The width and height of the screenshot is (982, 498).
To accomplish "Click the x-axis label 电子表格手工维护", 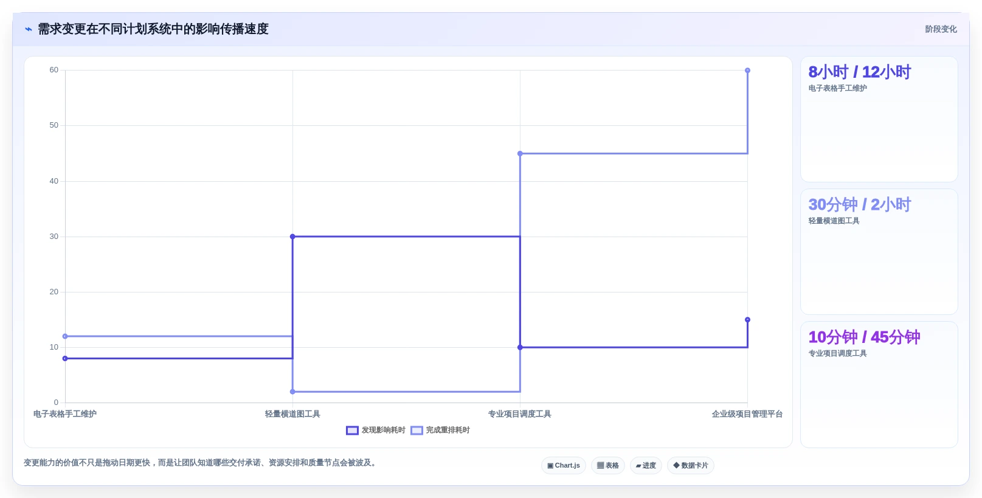I will (x=65, y=414).
